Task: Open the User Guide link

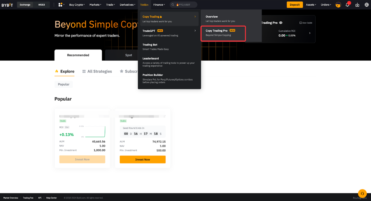Action: tap(306, 23)
